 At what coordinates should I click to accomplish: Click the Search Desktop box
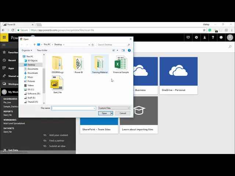tap(114, 45)
